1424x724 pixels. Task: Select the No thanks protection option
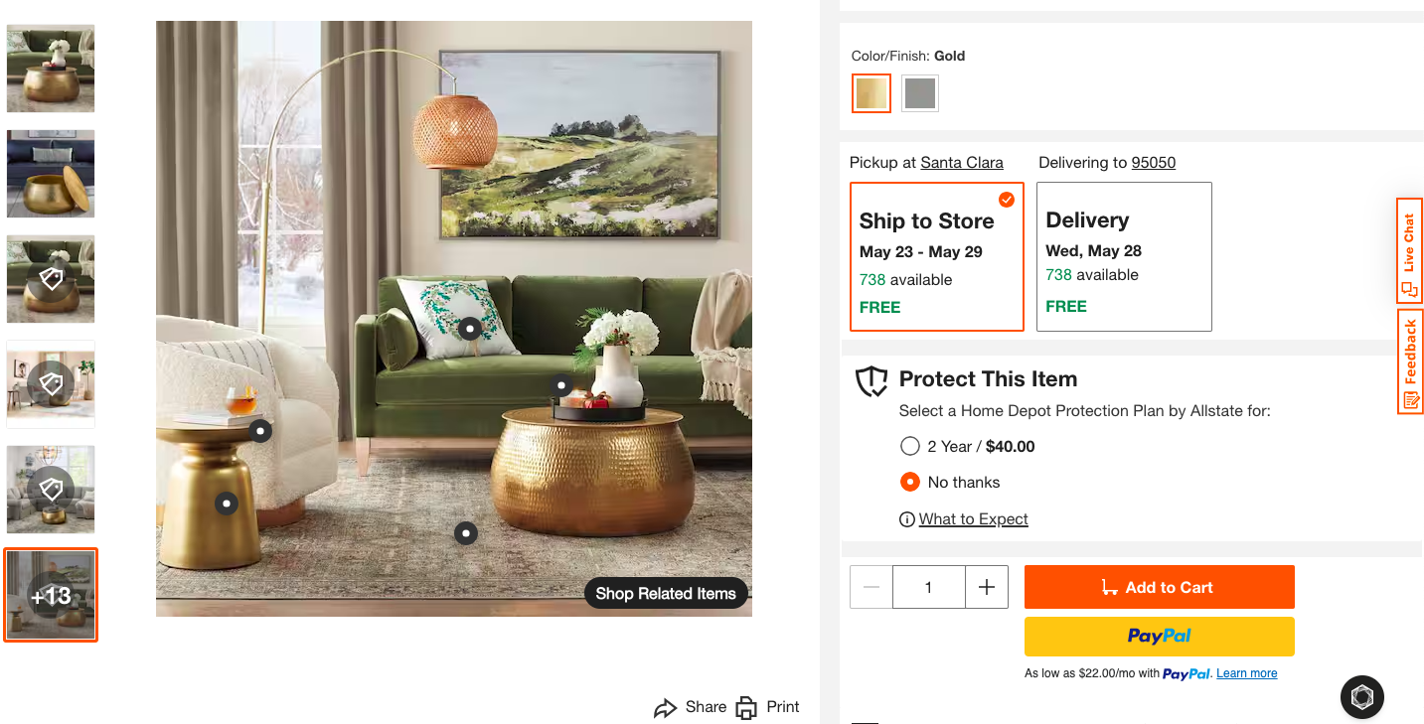pos(909,483)
